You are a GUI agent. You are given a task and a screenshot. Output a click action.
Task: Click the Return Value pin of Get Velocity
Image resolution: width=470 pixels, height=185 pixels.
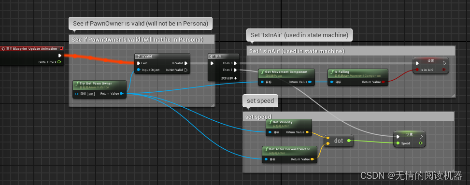(307, 132)
